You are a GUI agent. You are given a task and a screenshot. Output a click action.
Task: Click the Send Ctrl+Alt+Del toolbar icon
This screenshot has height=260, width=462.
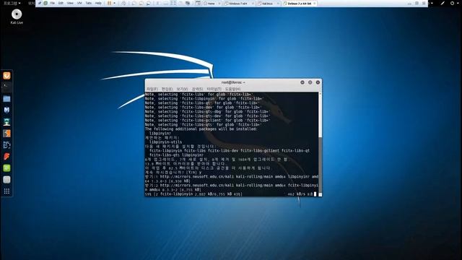(x=123, y=3)
